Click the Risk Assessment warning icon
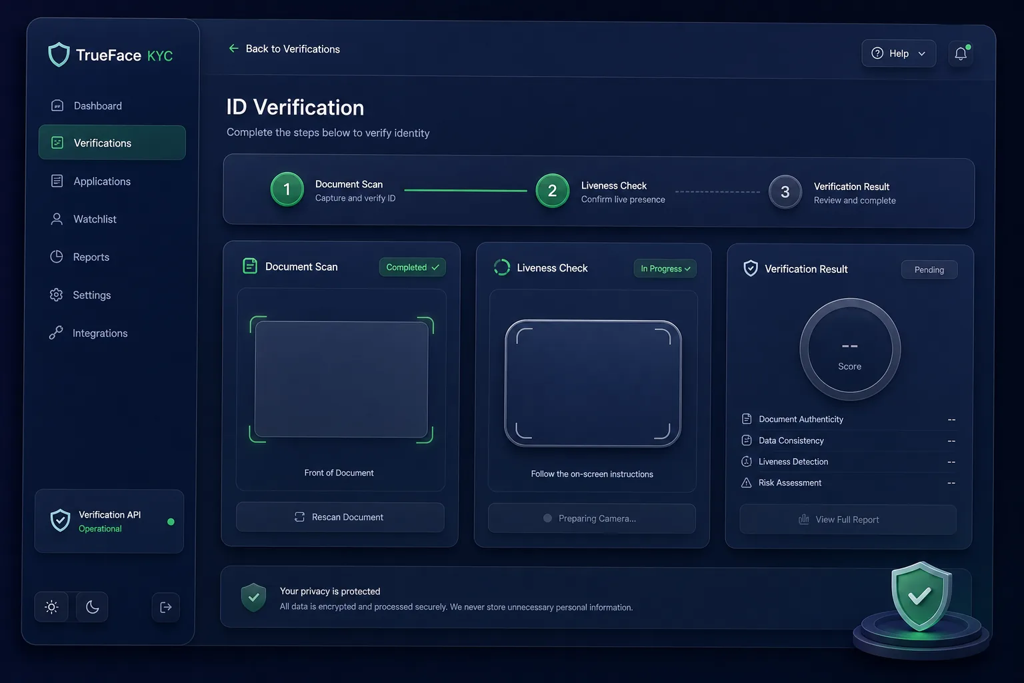 click(x=747, y=482)
